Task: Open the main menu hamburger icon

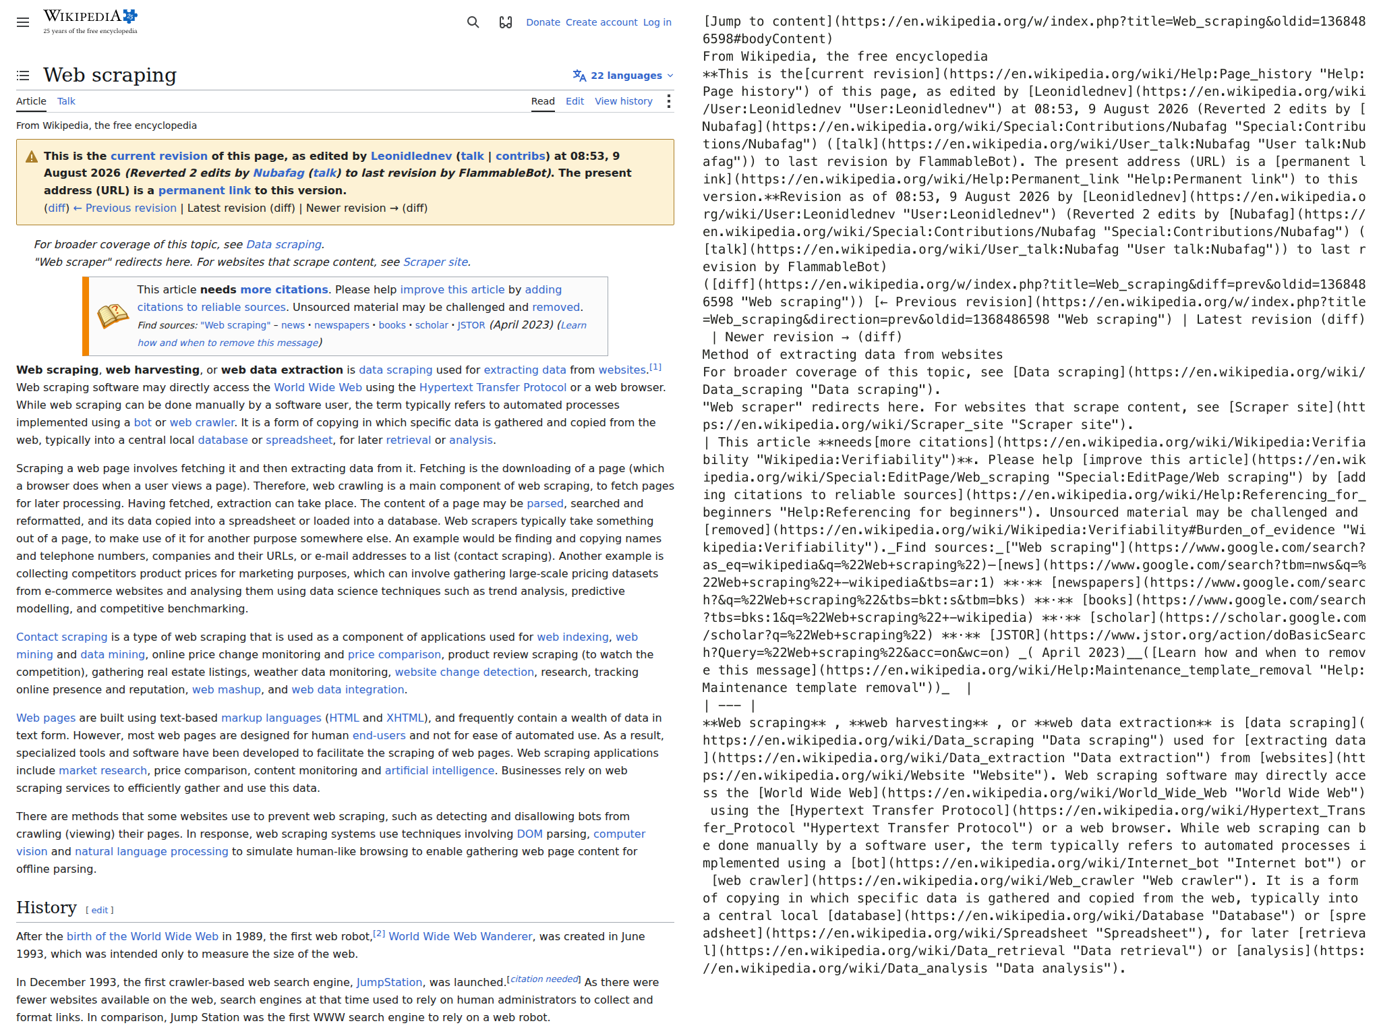Action: pyautogui.click(x=23, y=22)
